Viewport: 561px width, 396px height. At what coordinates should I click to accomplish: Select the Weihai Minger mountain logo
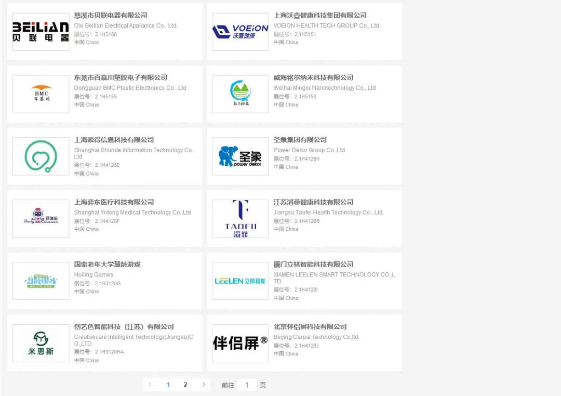click(240, 94)
